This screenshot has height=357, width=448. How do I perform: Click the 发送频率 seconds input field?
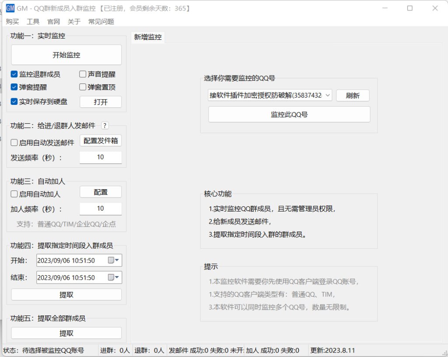pos(100,157)
